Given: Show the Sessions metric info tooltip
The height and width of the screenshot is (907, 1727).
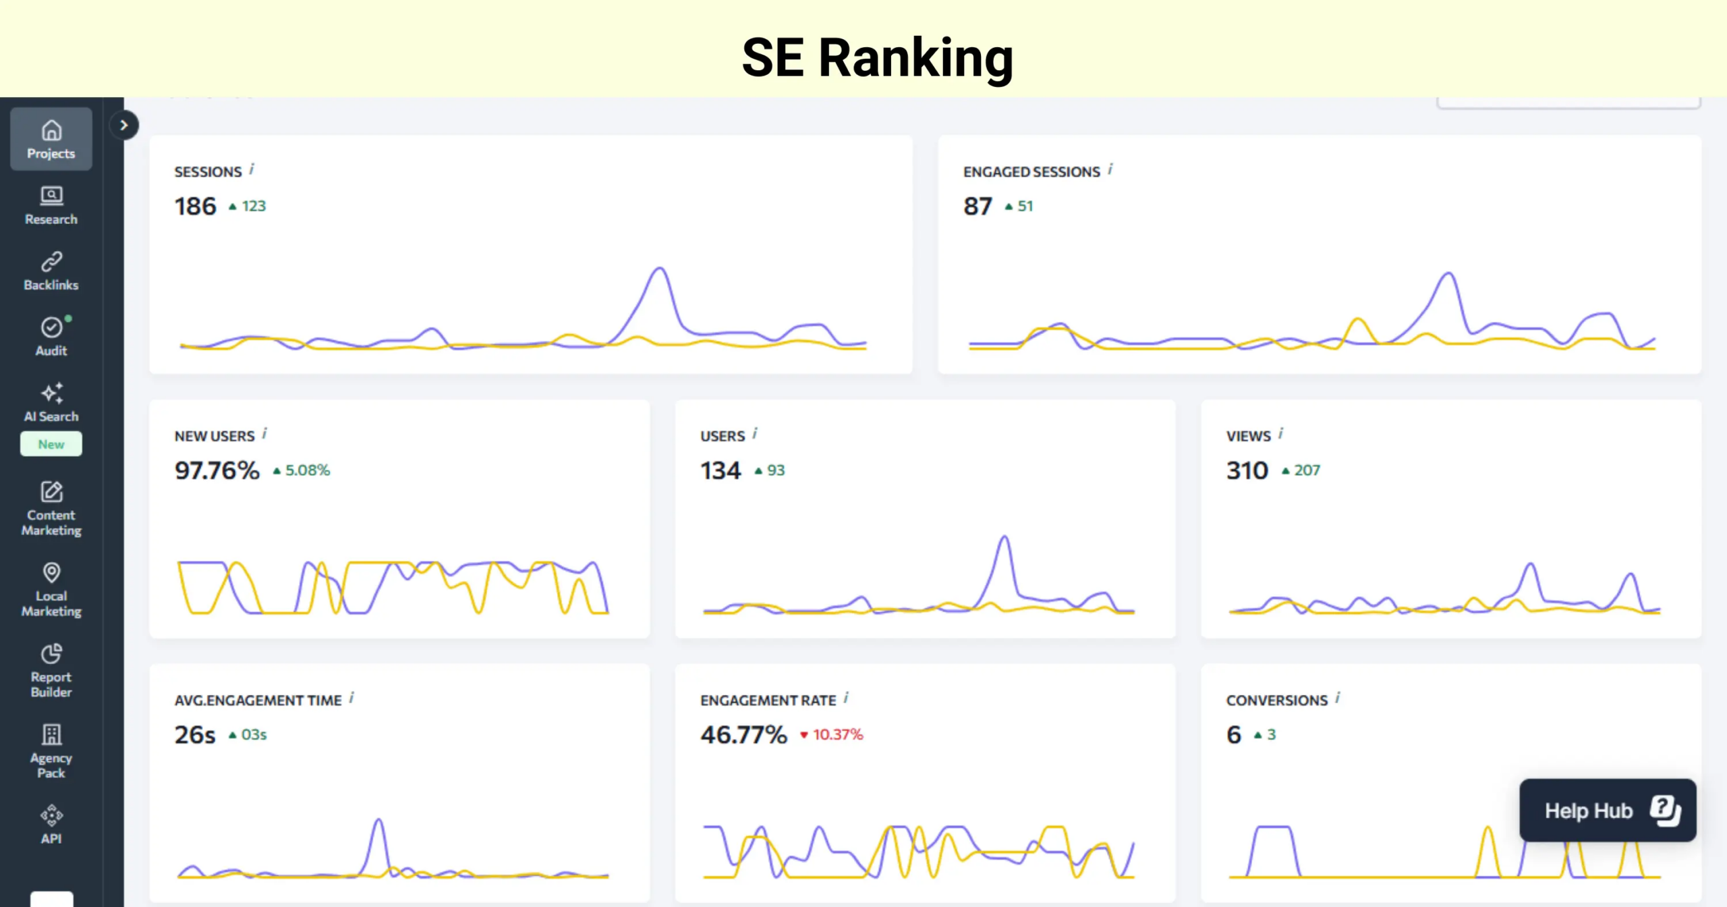Looking at the screenshot, I should click(x=252, y=169).
